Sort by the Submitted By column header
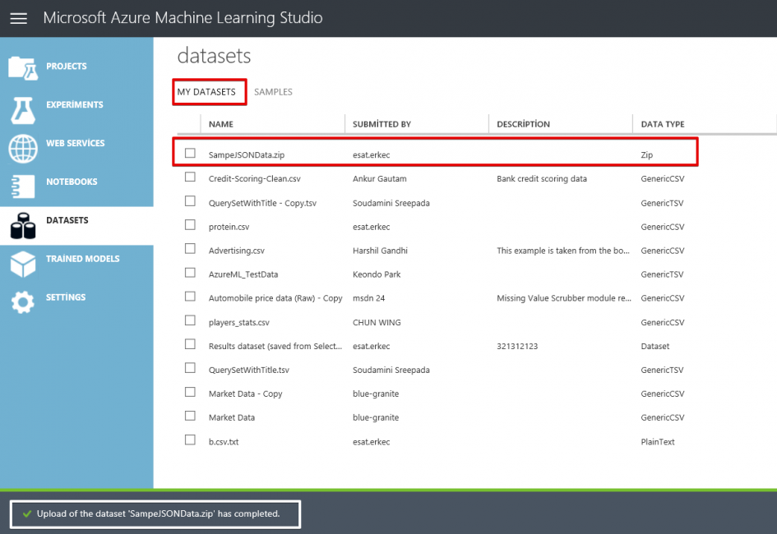 pyautogui.click(x=382, y=124)
